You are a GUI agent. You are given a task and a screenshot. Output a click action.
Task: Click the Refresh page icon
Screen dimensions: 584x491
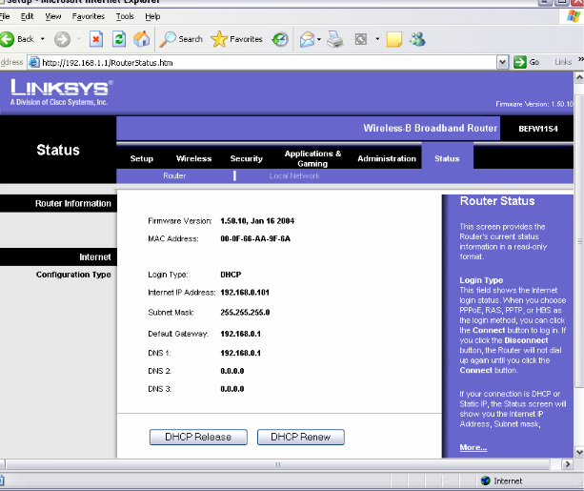[x=119, y=39]
